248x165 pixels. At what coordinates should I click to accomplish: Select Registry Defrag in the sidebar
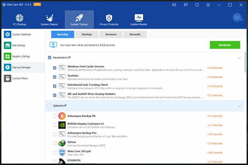[x=22, y=56]
